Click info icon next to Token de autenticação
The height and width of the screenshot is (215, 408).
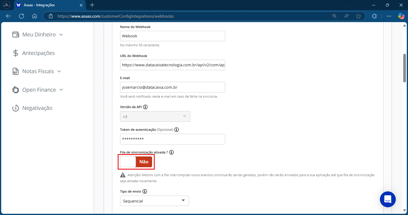177,130
